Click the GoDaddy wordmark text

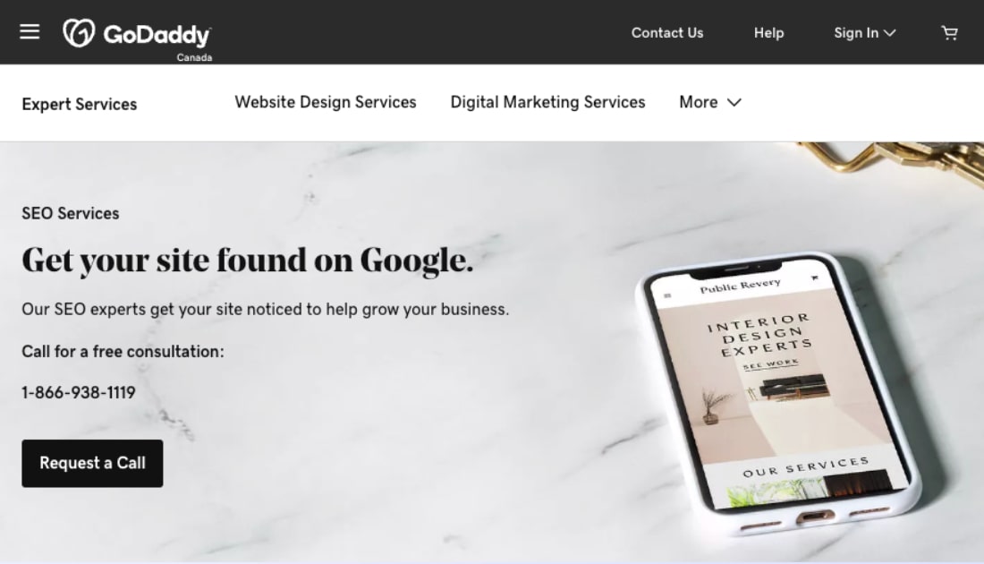[x=157, y=35]
